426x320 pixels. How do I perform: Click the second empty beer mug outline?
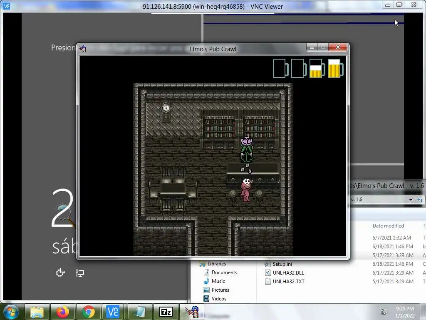click(x=299, y=68)
